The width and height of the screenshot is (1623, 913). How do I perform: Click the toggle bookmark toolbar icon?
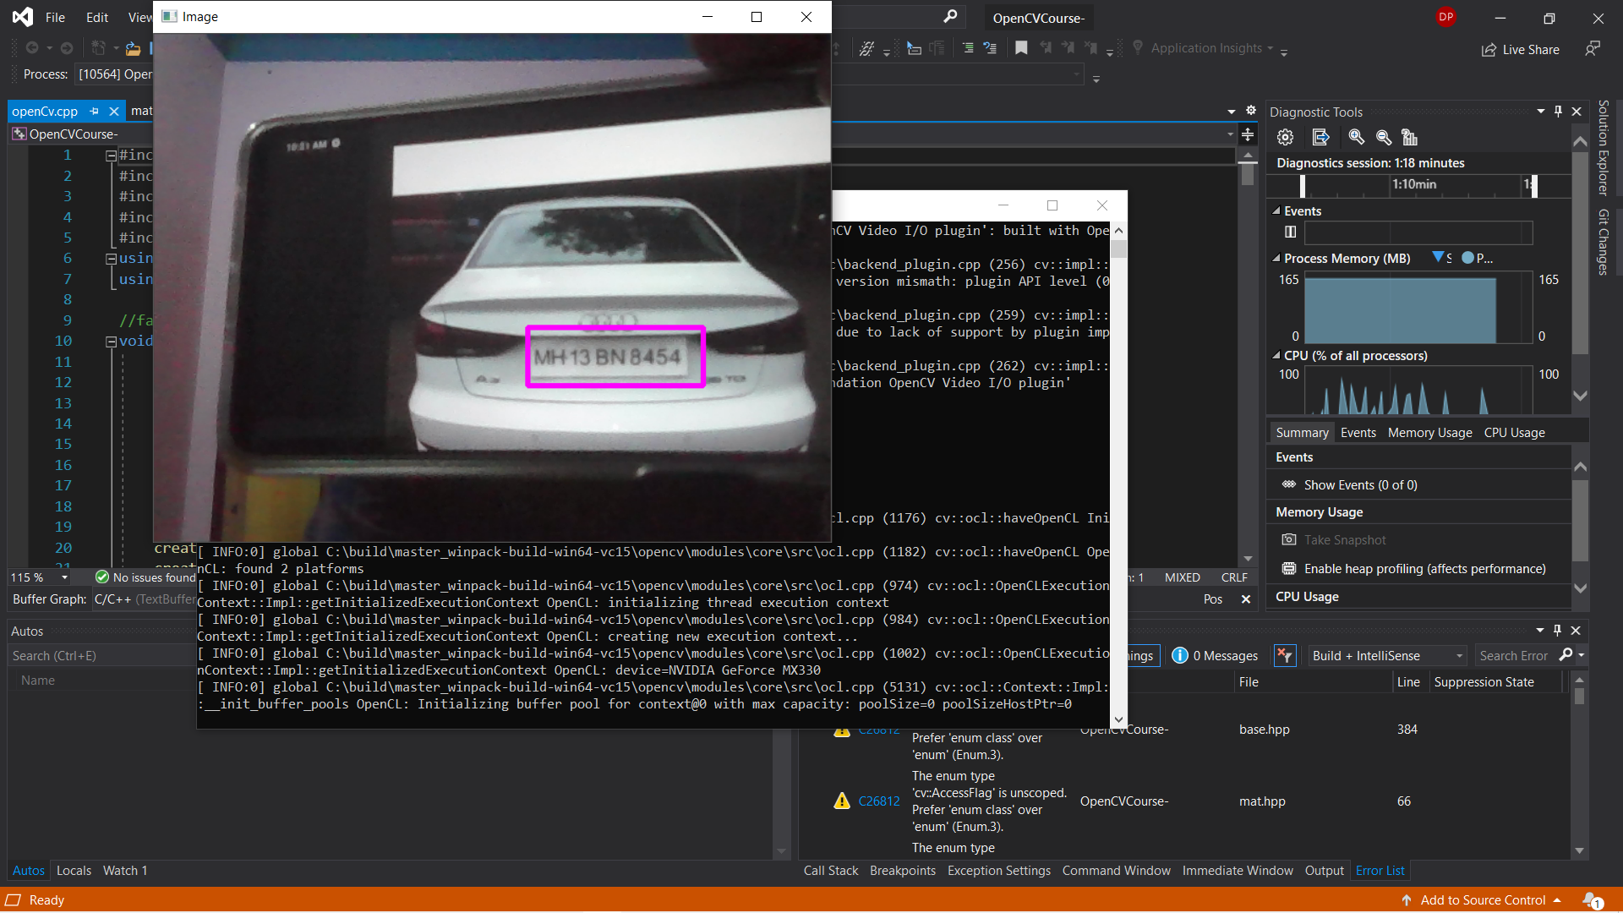click(x=1021, y=48)
